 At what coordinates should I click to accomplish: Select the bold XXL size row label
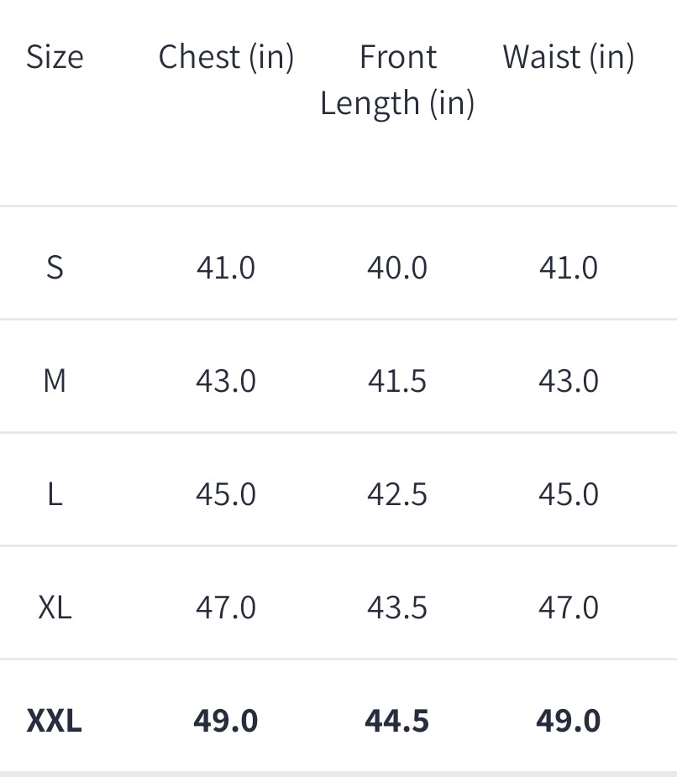[55, 721]
